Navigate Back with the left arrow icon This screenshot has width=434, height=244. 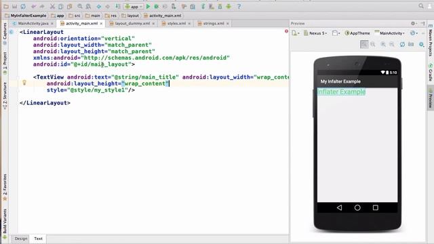[99, 6]
